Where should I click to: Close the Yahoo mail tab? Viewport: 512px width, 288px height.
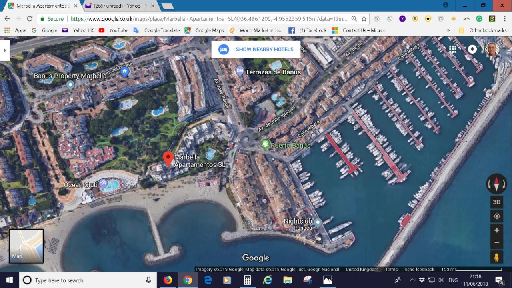coord(152,6)
